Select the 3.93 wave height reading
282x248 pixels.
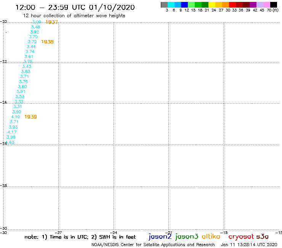tap(13, 127)
